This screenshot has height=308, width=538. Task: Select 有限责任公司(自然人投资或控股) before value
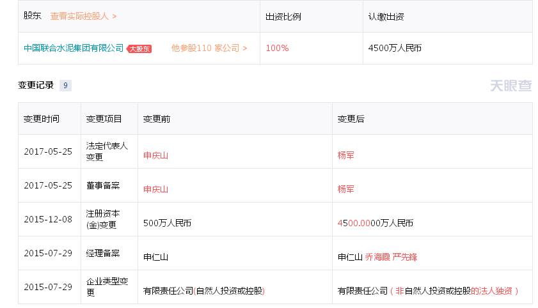coord(204,291)
